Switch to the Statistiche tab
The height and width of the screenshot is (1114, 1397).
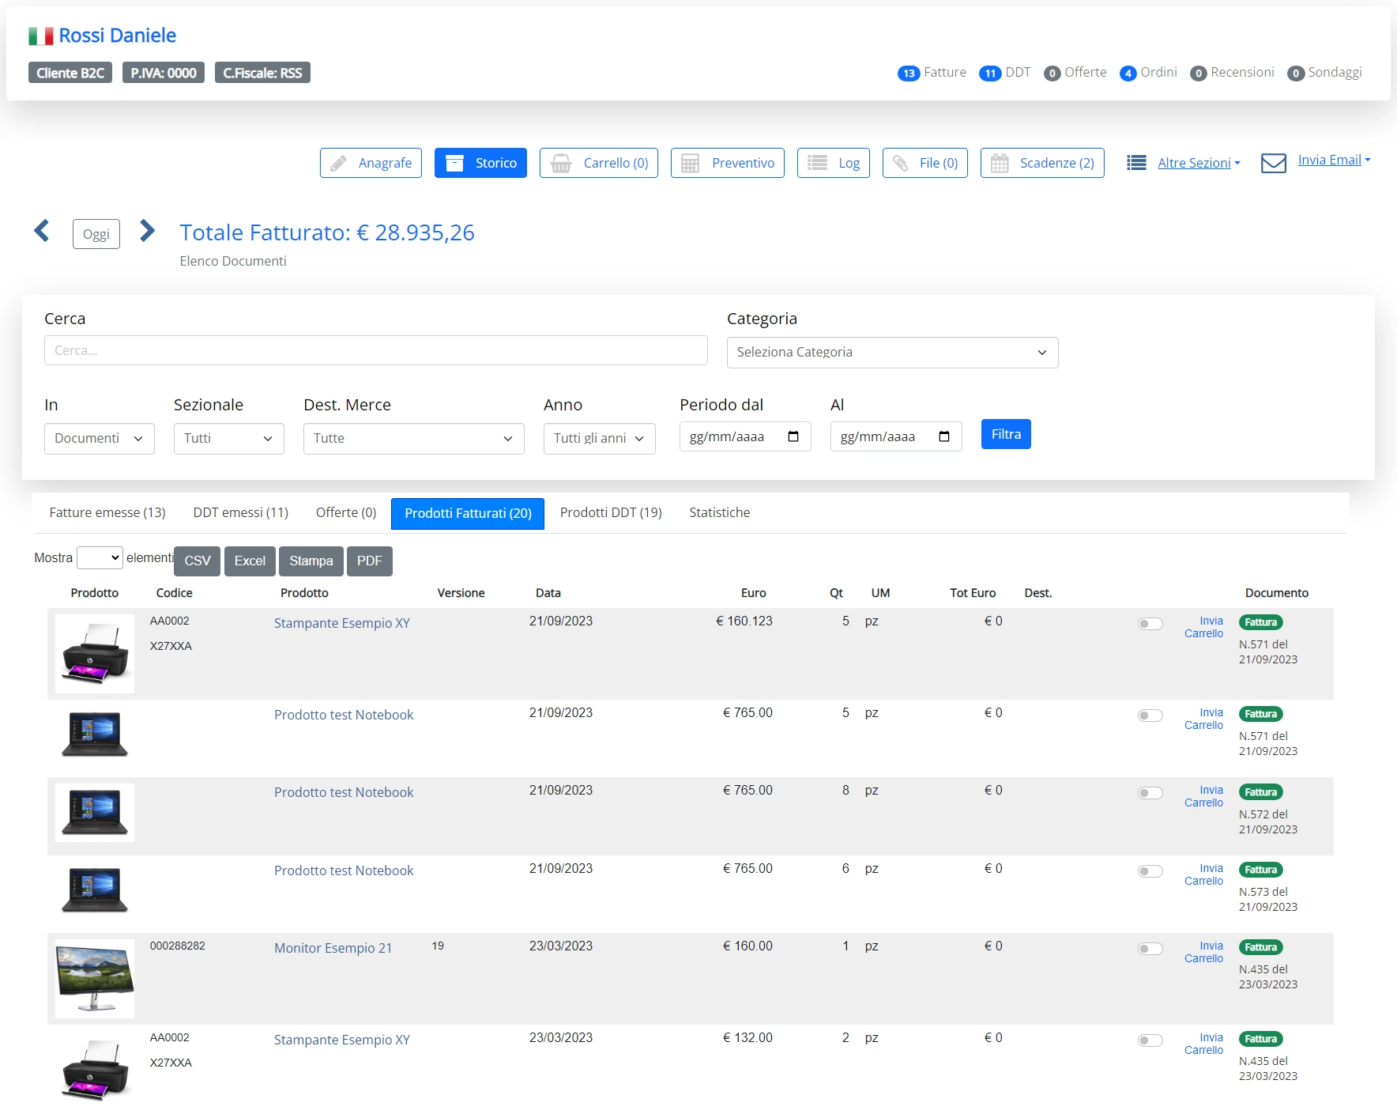[719, 512]
